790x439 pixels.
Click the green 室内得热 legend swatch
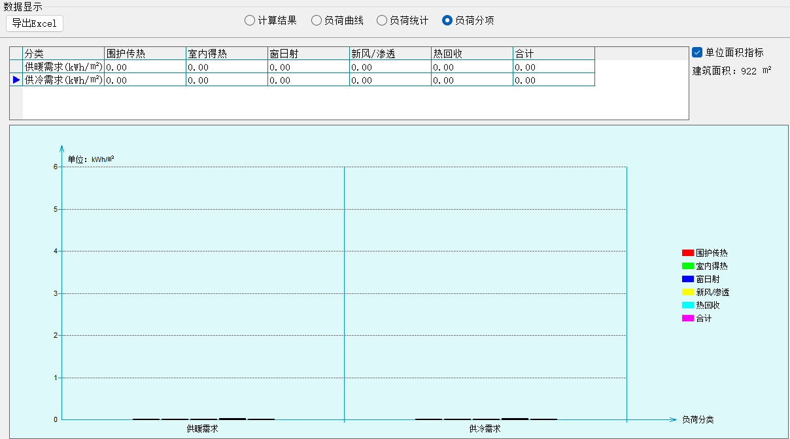click(x=687, y=266)
